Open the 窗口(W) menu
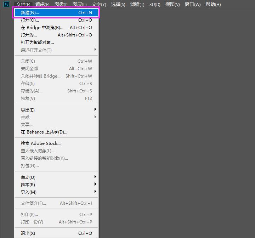Viewport: 255px width, 238px height. click(193, 4)
